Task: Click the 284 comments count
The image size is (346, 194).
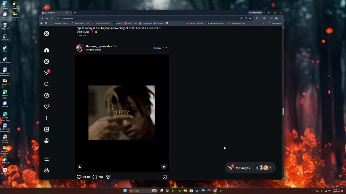Action: [101, 177]
